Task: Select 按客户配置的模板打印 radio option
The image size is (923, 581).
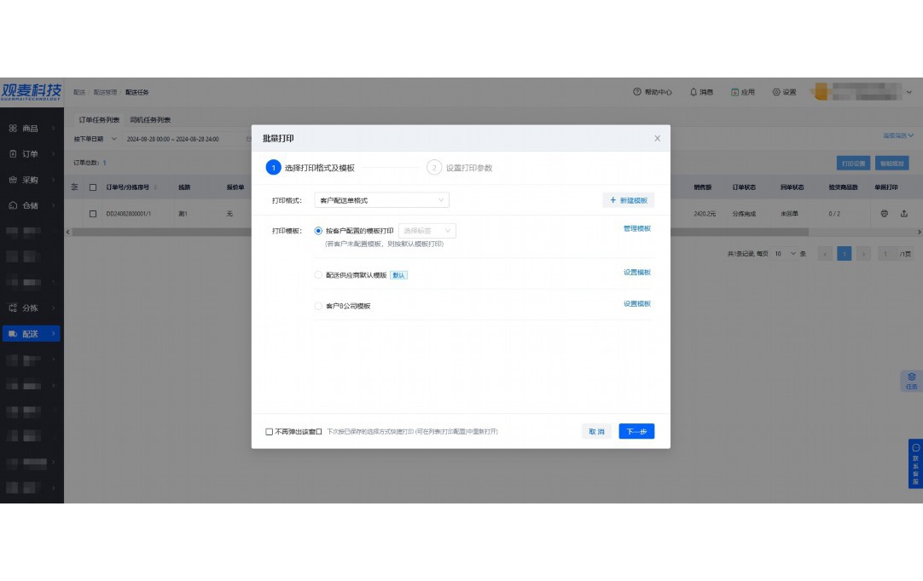Action: 319,231
